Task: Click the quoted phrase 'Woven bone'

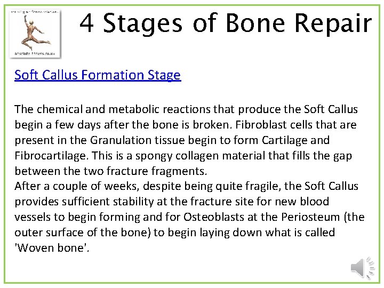Action: tap(48, 248)
